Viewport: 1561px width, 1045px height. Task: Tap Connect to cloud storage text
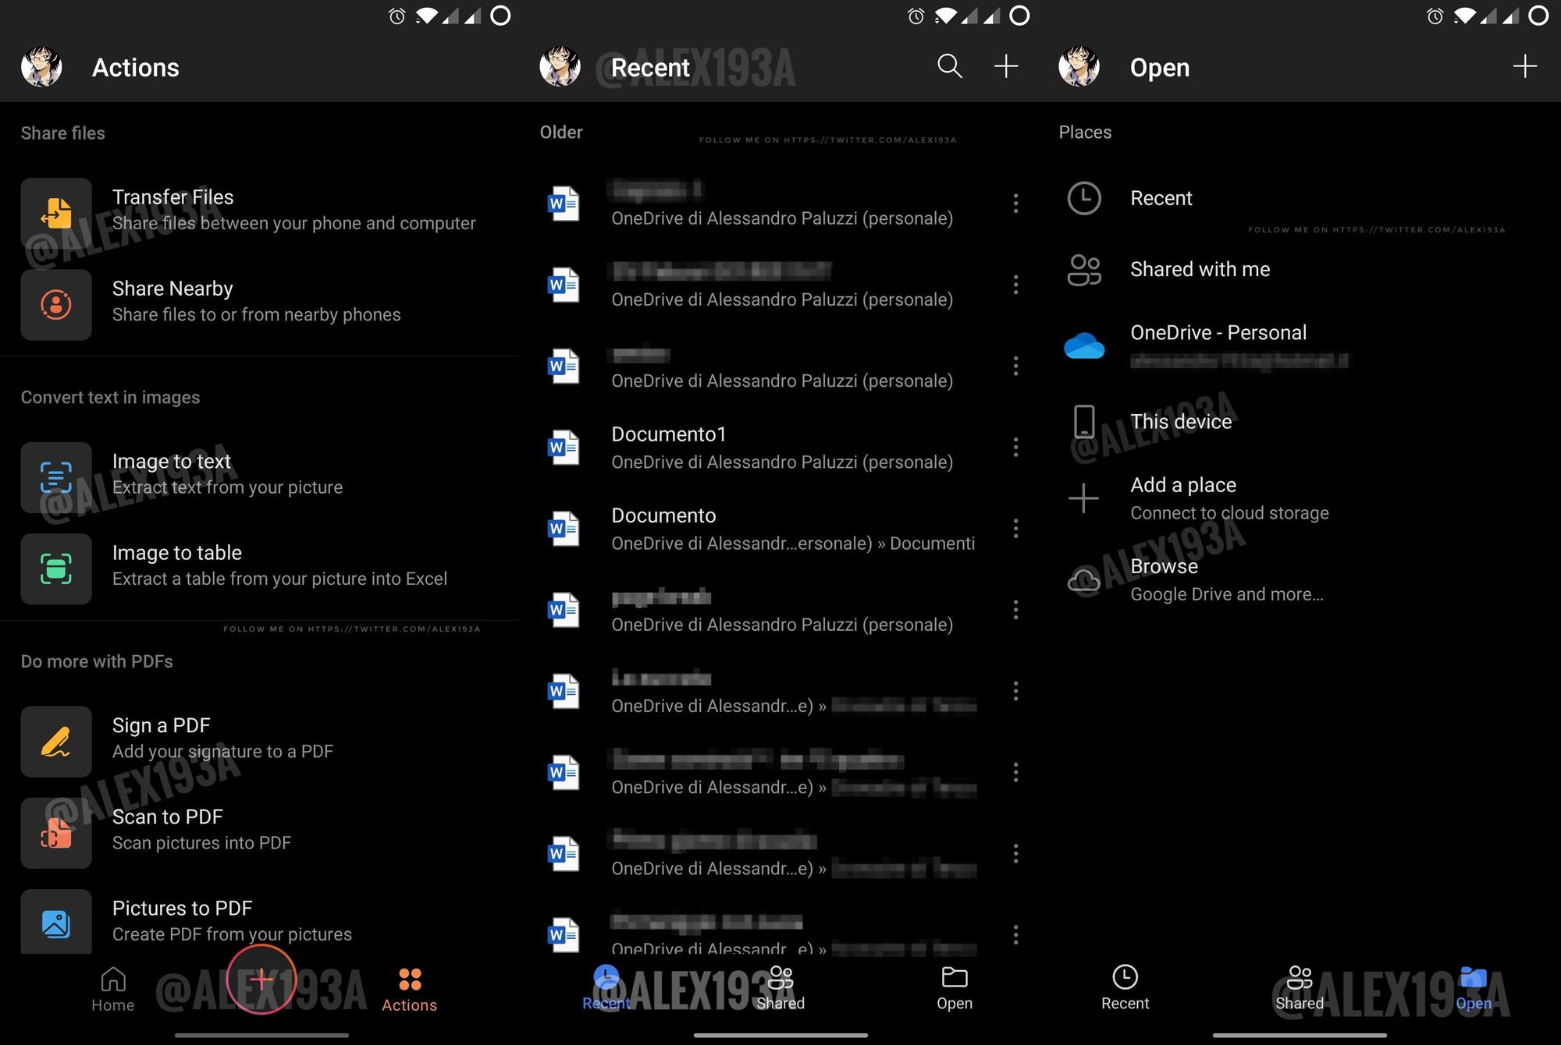1229,513
